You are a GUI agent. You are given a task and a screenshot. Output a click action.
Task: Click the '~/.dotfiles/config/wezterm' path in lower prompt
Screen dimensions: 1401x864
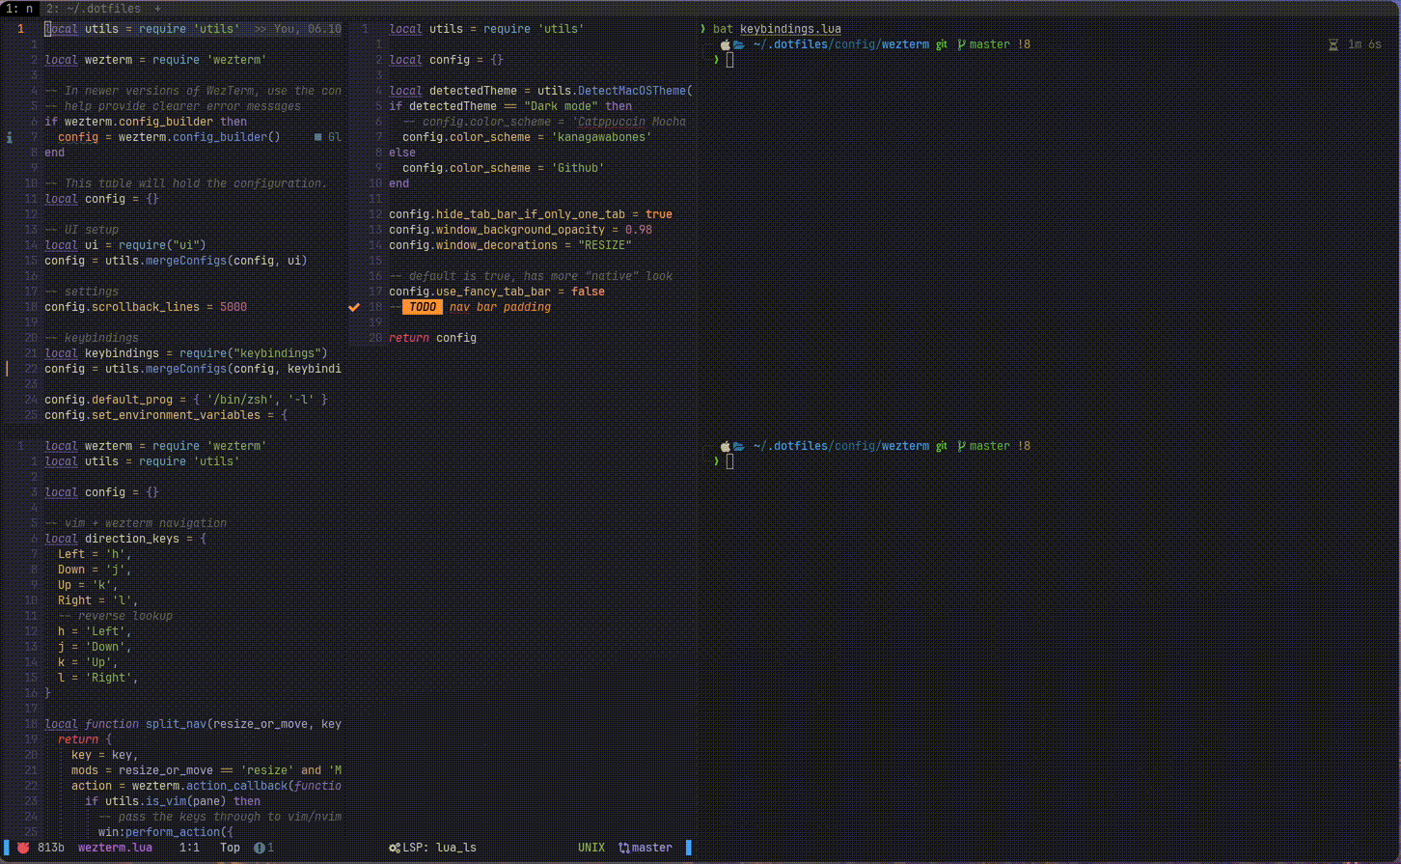tap(840, 446)
